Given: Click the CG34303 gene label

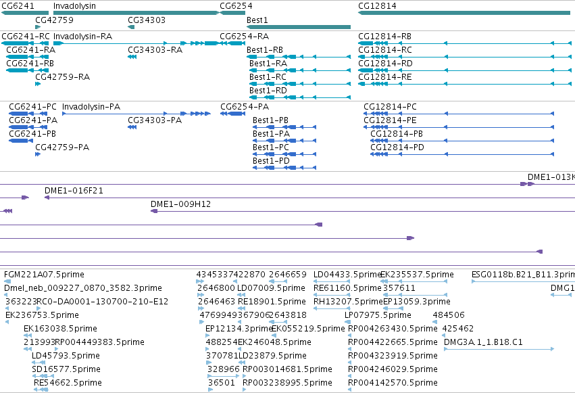Looking at the screenshot, I should [147, 20].
